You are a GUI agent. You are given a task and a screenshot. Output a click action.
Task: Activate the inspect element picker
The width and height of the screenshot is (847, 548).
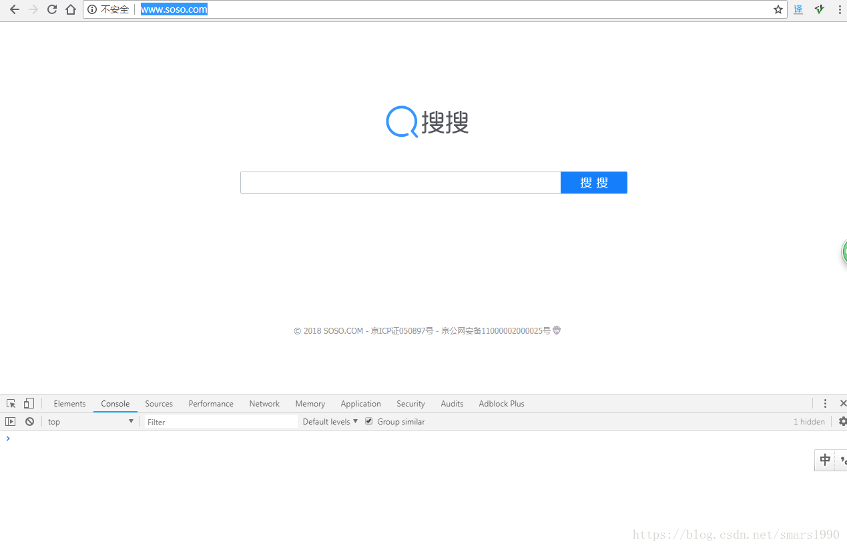pyautogui.click(x=11, y=403)
